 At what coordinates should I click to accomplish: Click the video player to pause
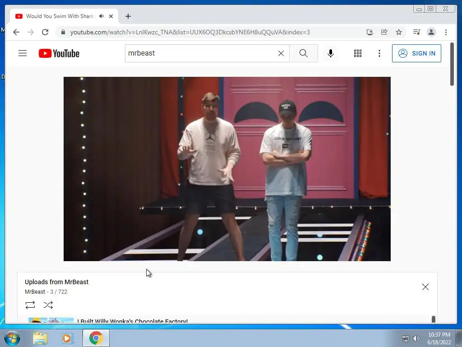tap(227, 169)
